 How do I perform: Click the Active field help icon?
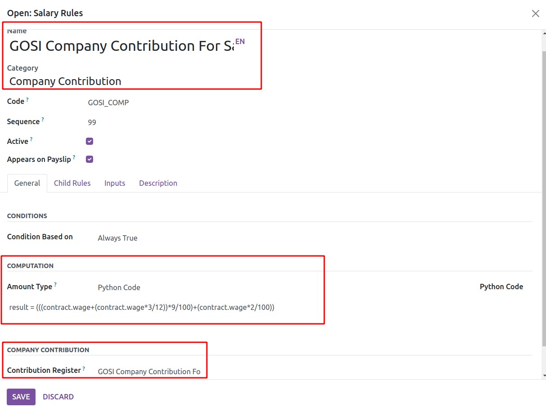[x=31, y=139]
